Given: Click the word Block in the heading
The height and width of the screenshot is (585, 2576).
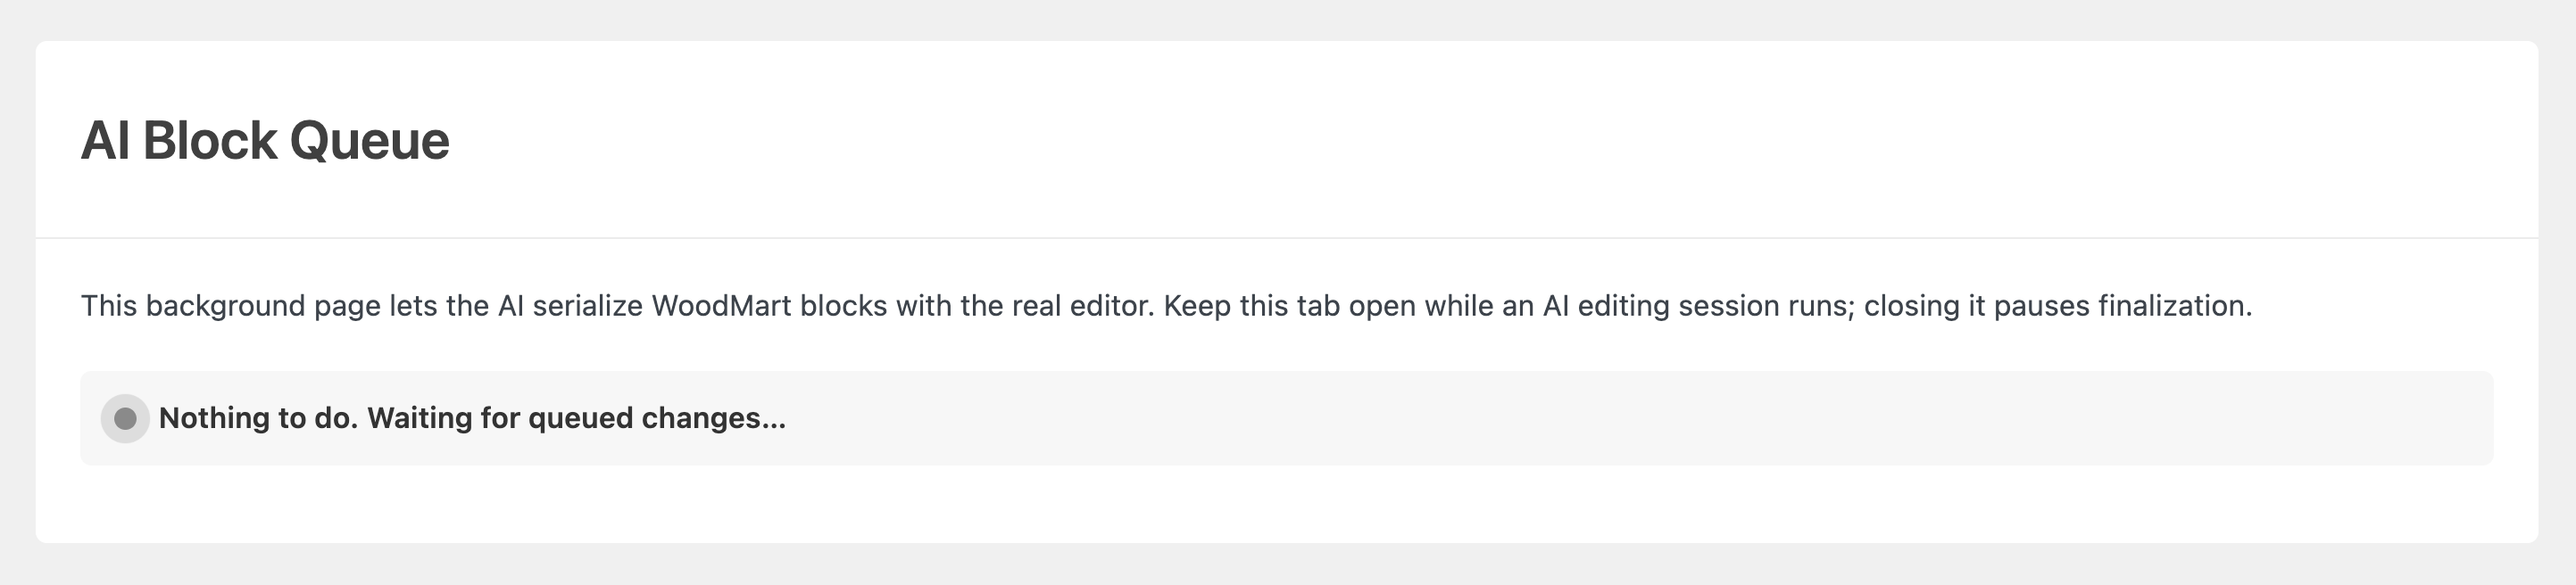Looking at the screenshot, I should click(x=209, y=141).
